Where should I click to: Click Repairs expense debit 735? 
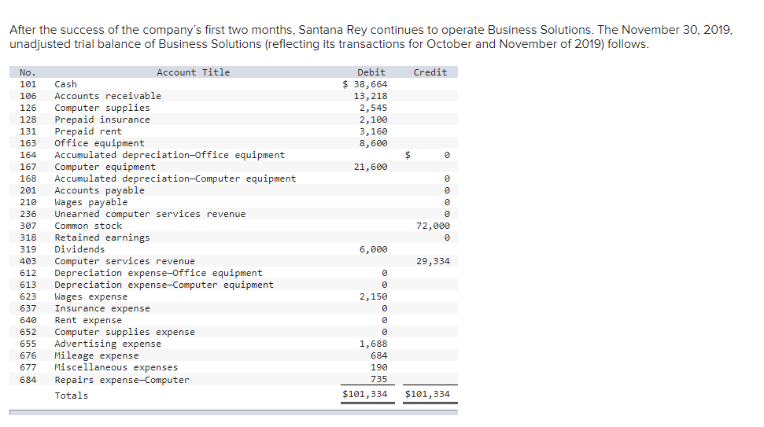point(378,379)
